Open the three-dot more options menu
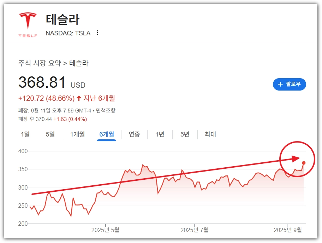 [x=97, y=33]
